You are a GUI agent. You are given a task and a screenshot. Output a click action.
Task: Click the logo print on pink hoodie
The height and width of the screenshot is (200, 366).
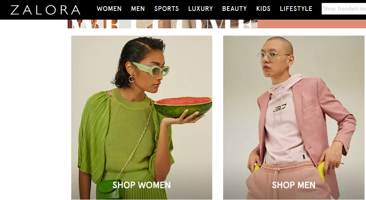(279, 108)
